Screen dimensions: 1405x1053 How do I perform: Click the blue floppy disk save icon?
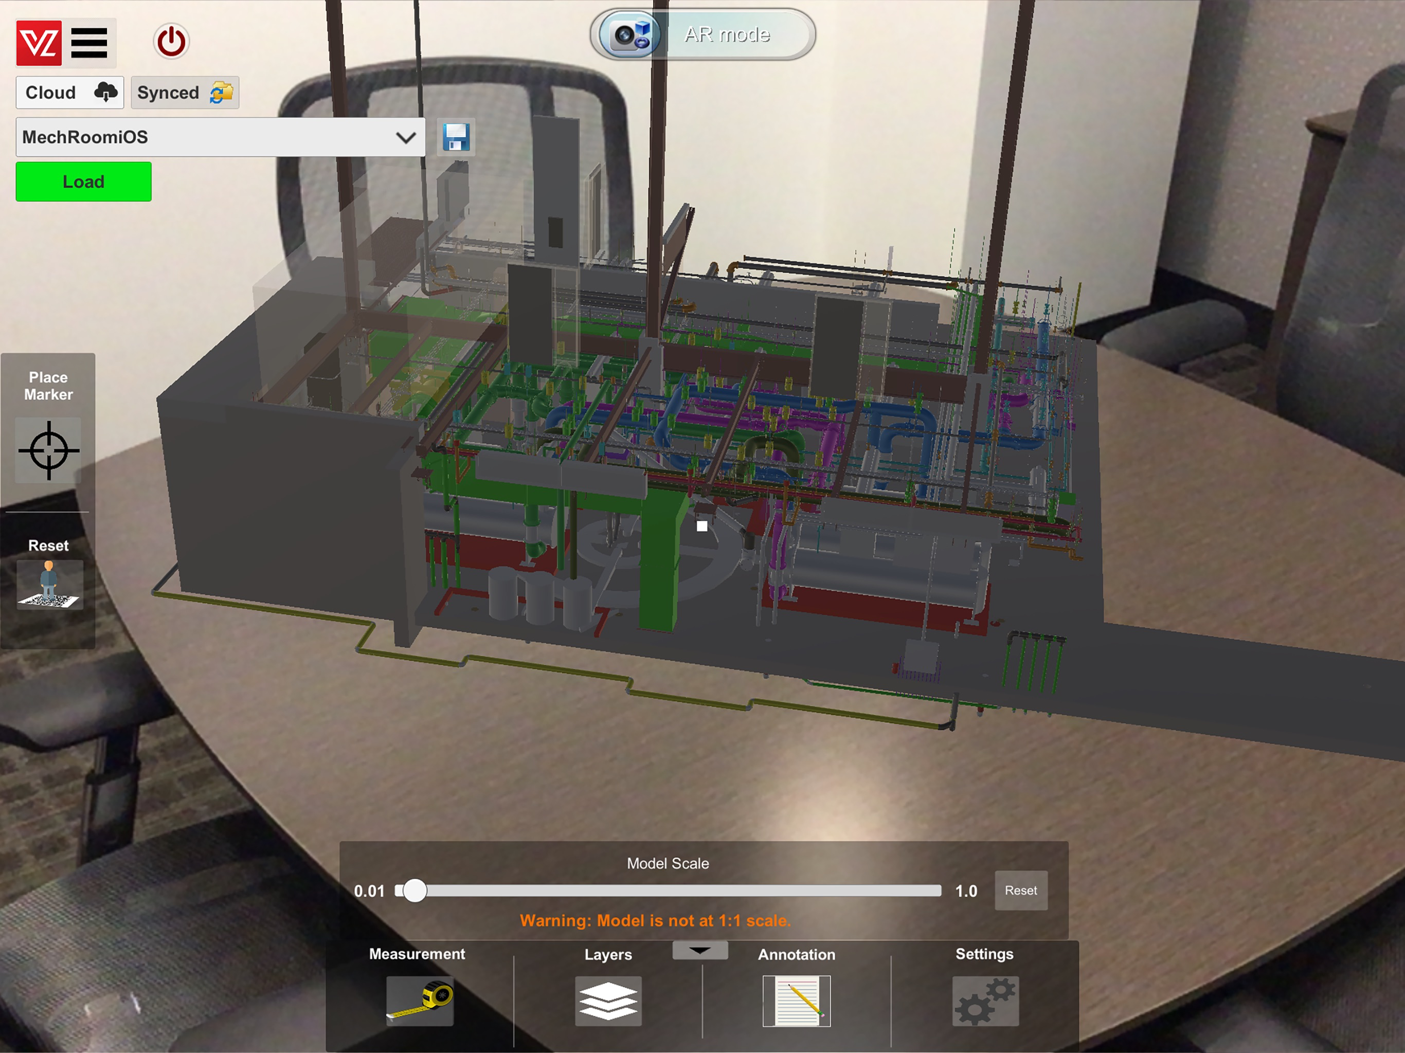[456, 137]
